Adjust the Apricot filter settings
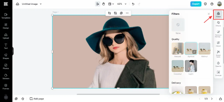This screenshot has height=102, width=224. pyautogui.click(x=194, y=52)
